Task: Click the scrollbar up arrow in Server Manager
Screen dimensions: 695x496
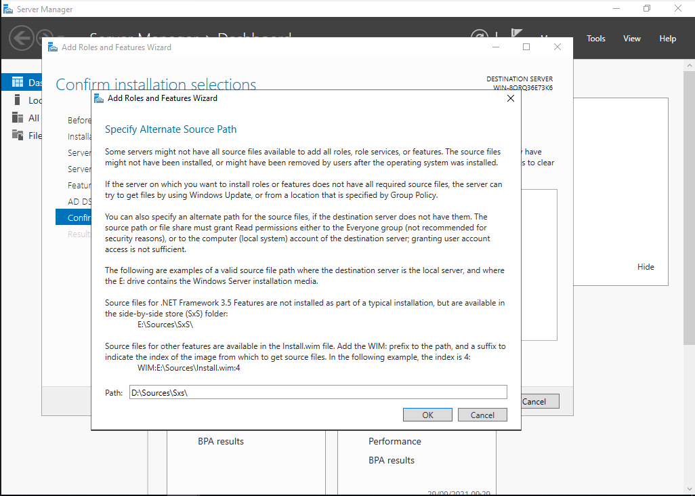Action: click(689, 65)
